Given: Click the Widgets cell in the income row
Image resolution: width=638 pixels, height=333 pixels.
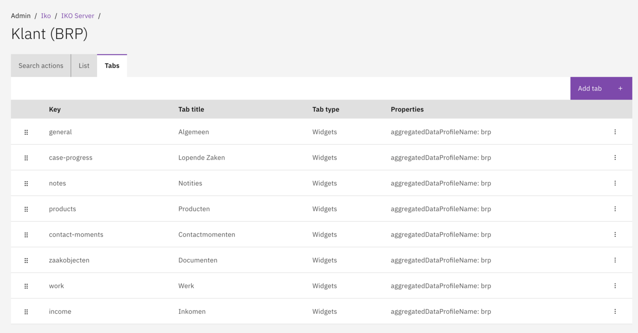Looking at the screenshot, I should (324, 312).
